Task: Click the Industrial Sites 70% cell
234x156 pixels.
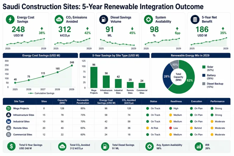Action: point(83,122)
